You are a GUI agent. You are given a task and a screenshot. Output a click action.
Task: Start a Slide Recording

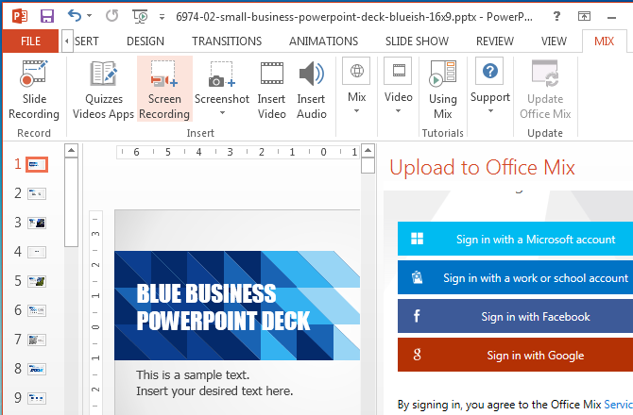[x=34, y=91]
